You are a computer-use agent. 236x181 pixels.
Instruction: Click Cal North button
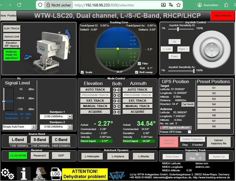point(188,104)
